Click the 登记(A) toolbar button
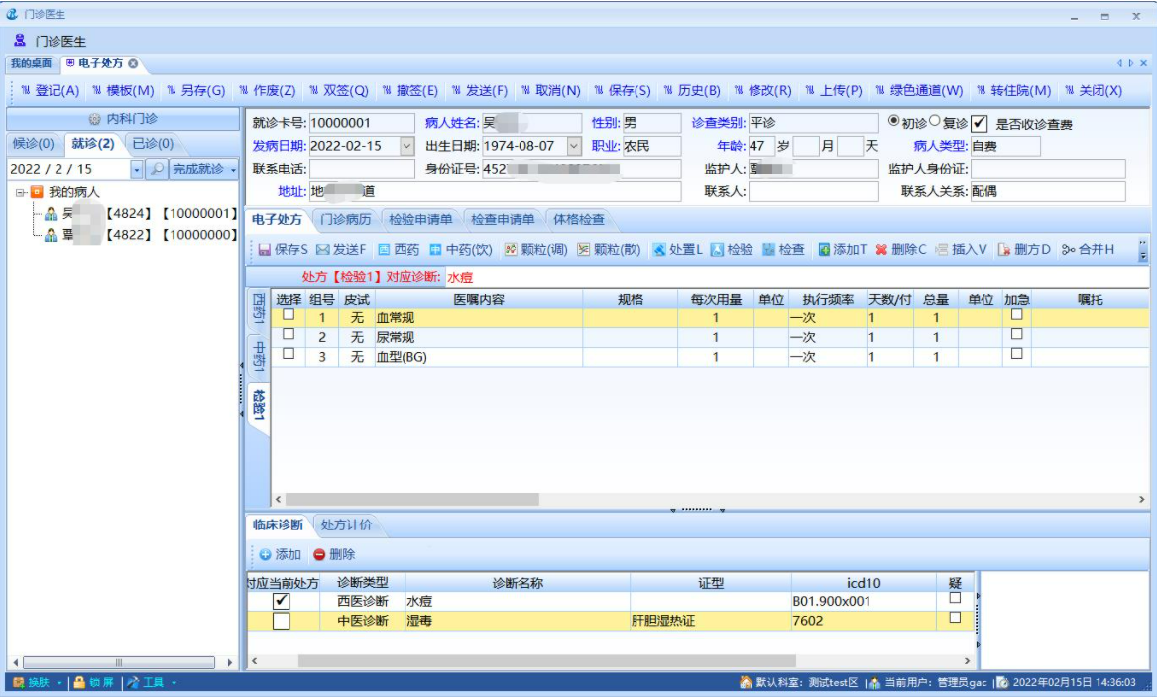The width and height of the screenshot is (1157, 697). pyautogui.click(x=51, y=91)
